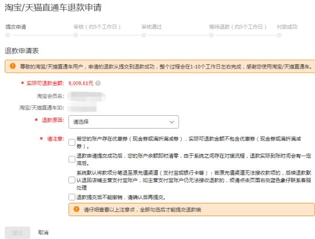
Task: Click the 取消 cancel link
Action: click(43, 232)
